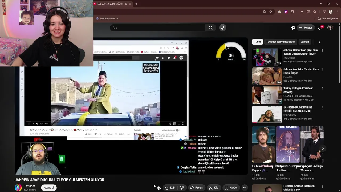The image size is (341, 192).
Task: Open the Oluştur create menu
Action: pos(306,28)
